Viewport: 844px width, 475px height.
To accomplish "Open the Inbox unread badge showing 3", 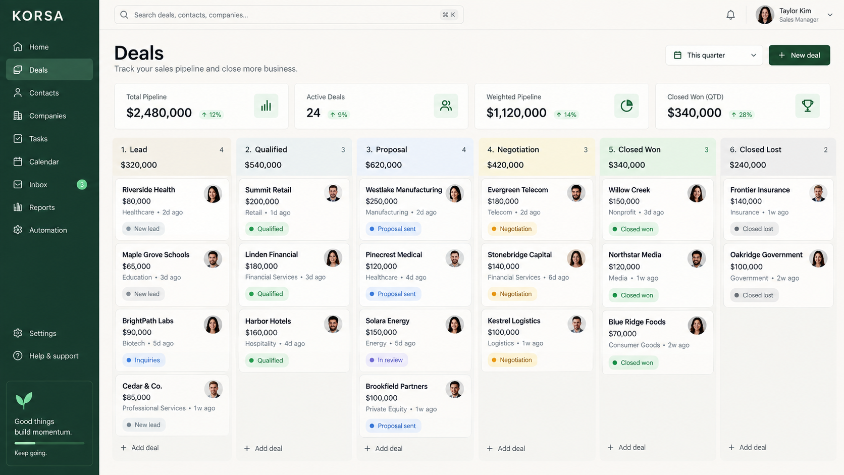I will pyautogui.click(x=82, y=185).
